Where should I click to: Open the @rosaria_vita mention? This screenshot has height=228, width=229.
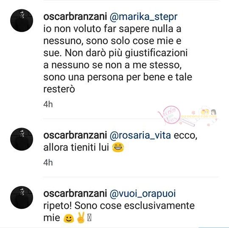pyautogui.click(x=140, y=136)
